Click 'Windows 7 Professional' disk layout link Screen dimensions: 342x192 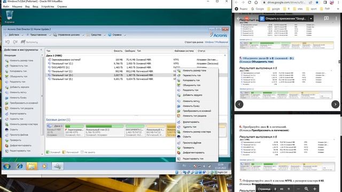click(x=216, y=42)
